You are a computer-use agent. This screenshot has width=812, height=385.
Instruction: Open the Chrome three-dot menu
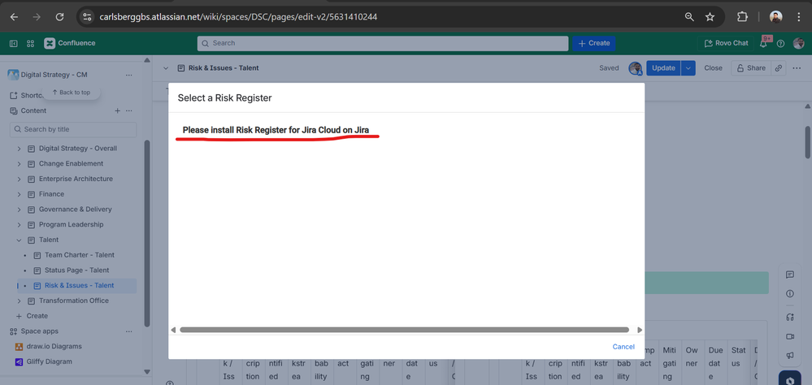tap(799, 17)
